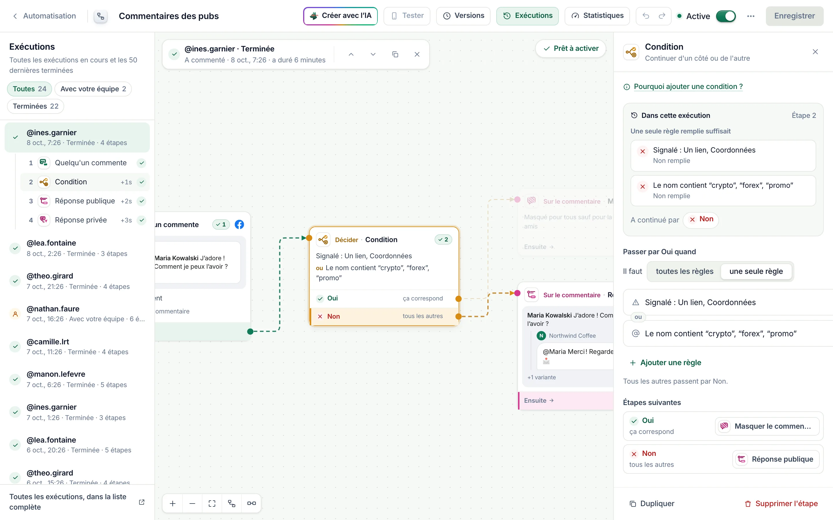Select 'toutes les règles' option

[x=684, y=271]
